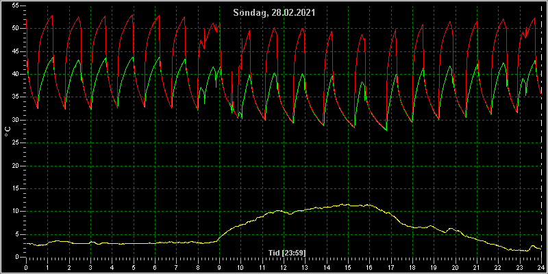Click the red curve peak near hour 5
This screenshot has height=274, width=548.
(x=133, y=15)
